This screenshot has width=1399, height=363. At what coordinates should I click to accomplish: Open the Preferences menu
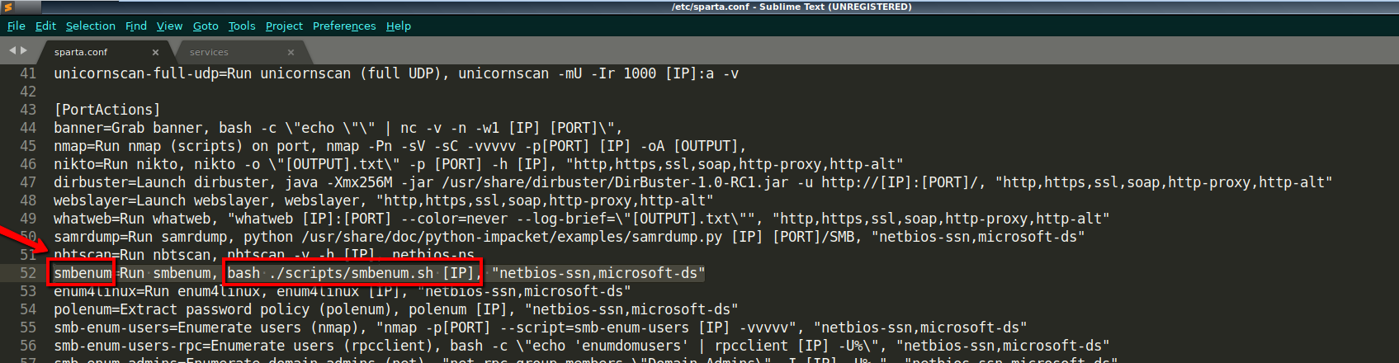click(x=343, y=26)
